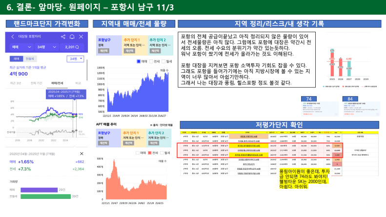Select the 전월세 segment toggle
Screen dimensions: 386x217
pos(30,59)
